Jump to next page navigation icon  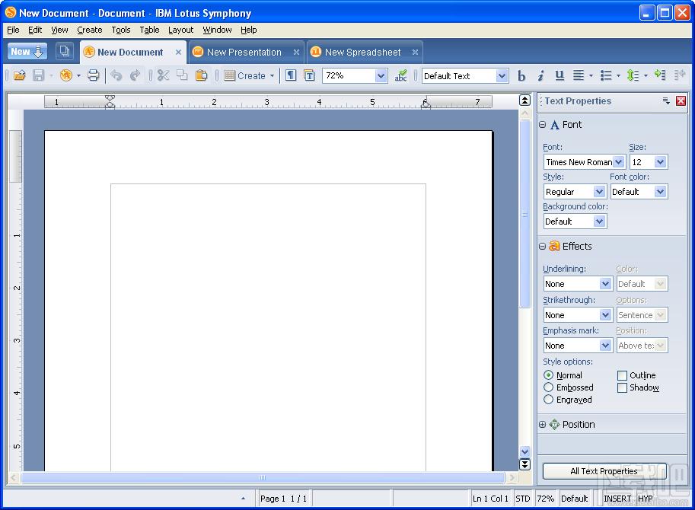(x=524, y=464)
